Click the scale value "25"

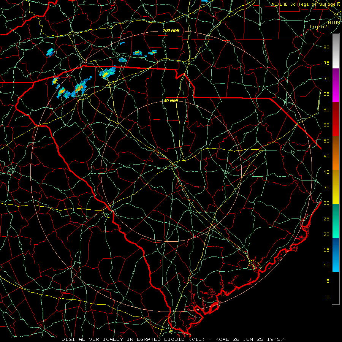pos(326,219)
